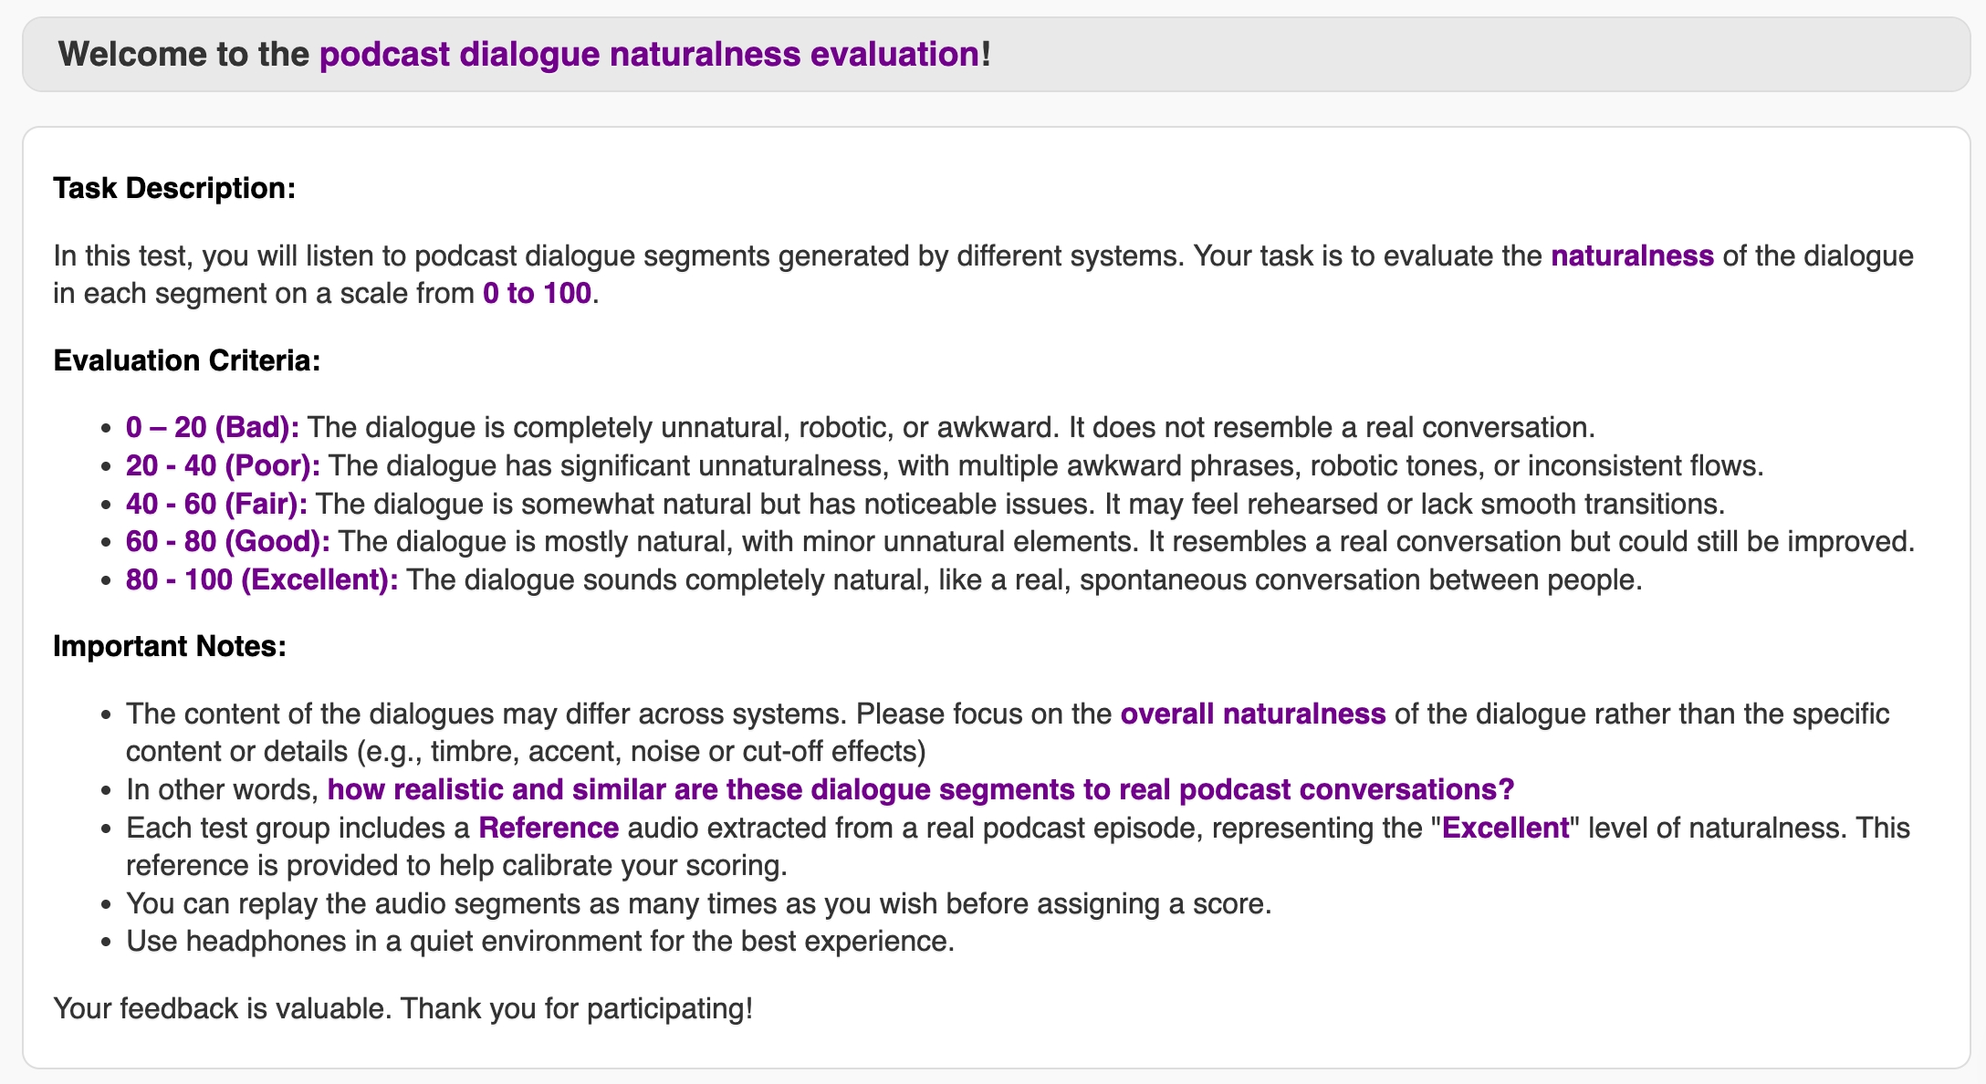The height and width of the screenshot is (1084, 1986).
Task: Click the 'Use headphones in a quiet environment' note
Action: point(539,941)
